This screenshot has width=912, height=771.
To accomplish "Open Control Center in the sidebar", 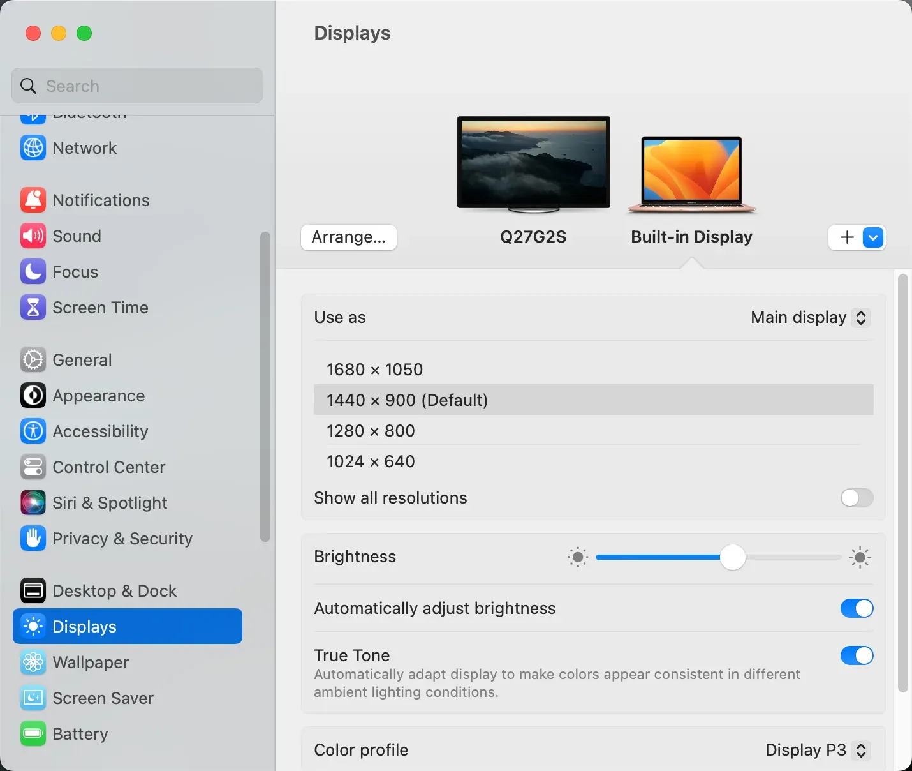I will 128,467.
